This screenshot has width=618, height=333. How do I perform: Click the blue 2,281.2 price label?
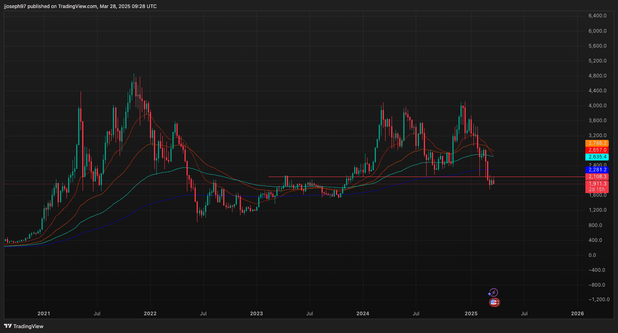[x=597, y=170]
